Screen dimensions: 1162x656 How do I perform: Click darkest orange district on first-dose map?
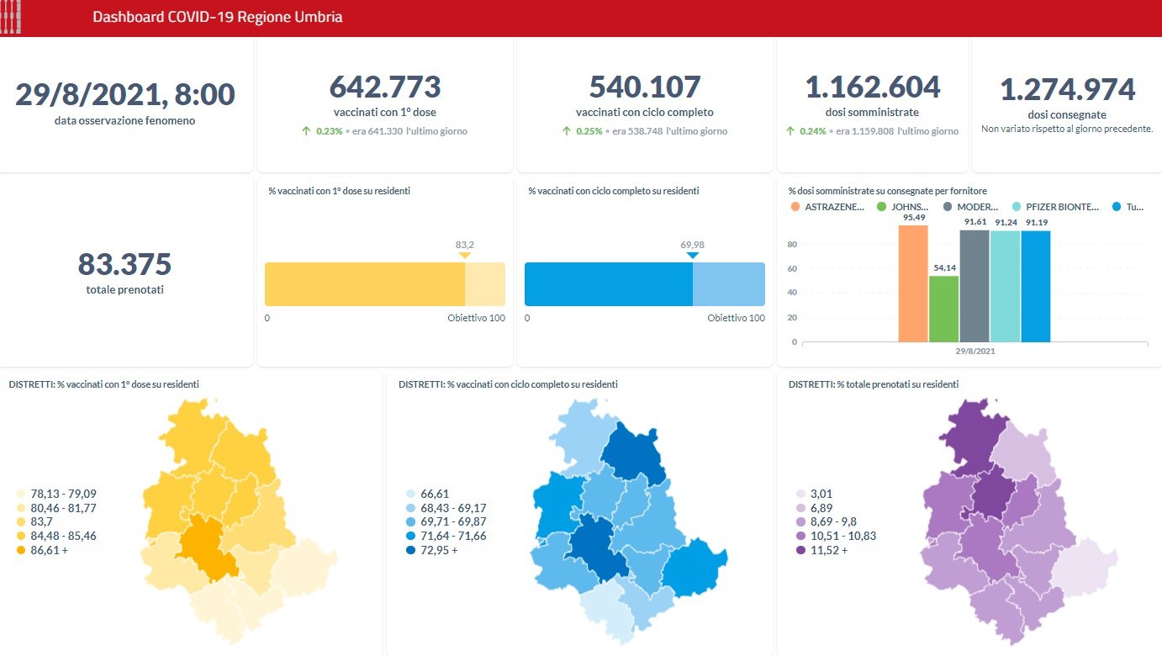click(206, 547)
